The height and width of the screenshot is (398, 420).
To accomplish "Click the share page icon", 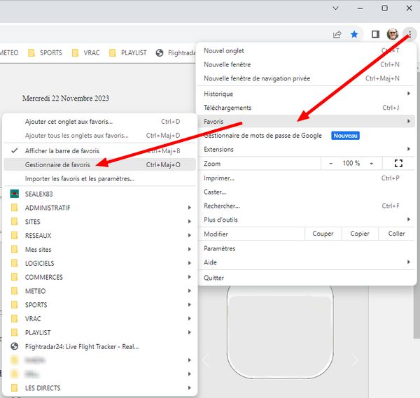I will click(x=337, y=34).
